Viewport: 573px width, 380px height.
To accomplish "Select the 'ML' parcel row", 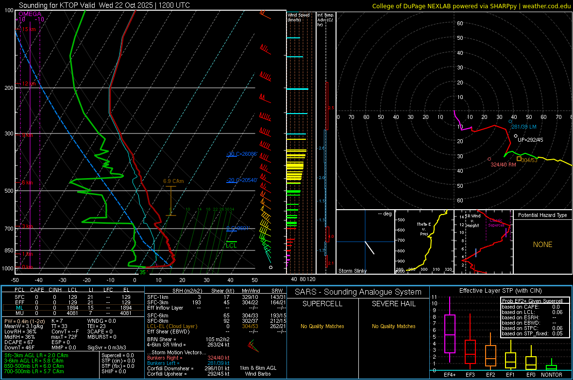I will pos(73,308).
